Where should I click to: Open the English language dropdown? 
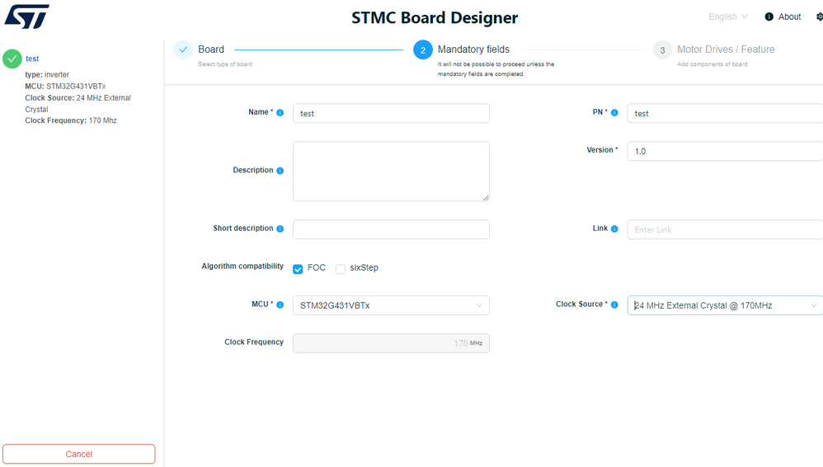coord(728,17)
